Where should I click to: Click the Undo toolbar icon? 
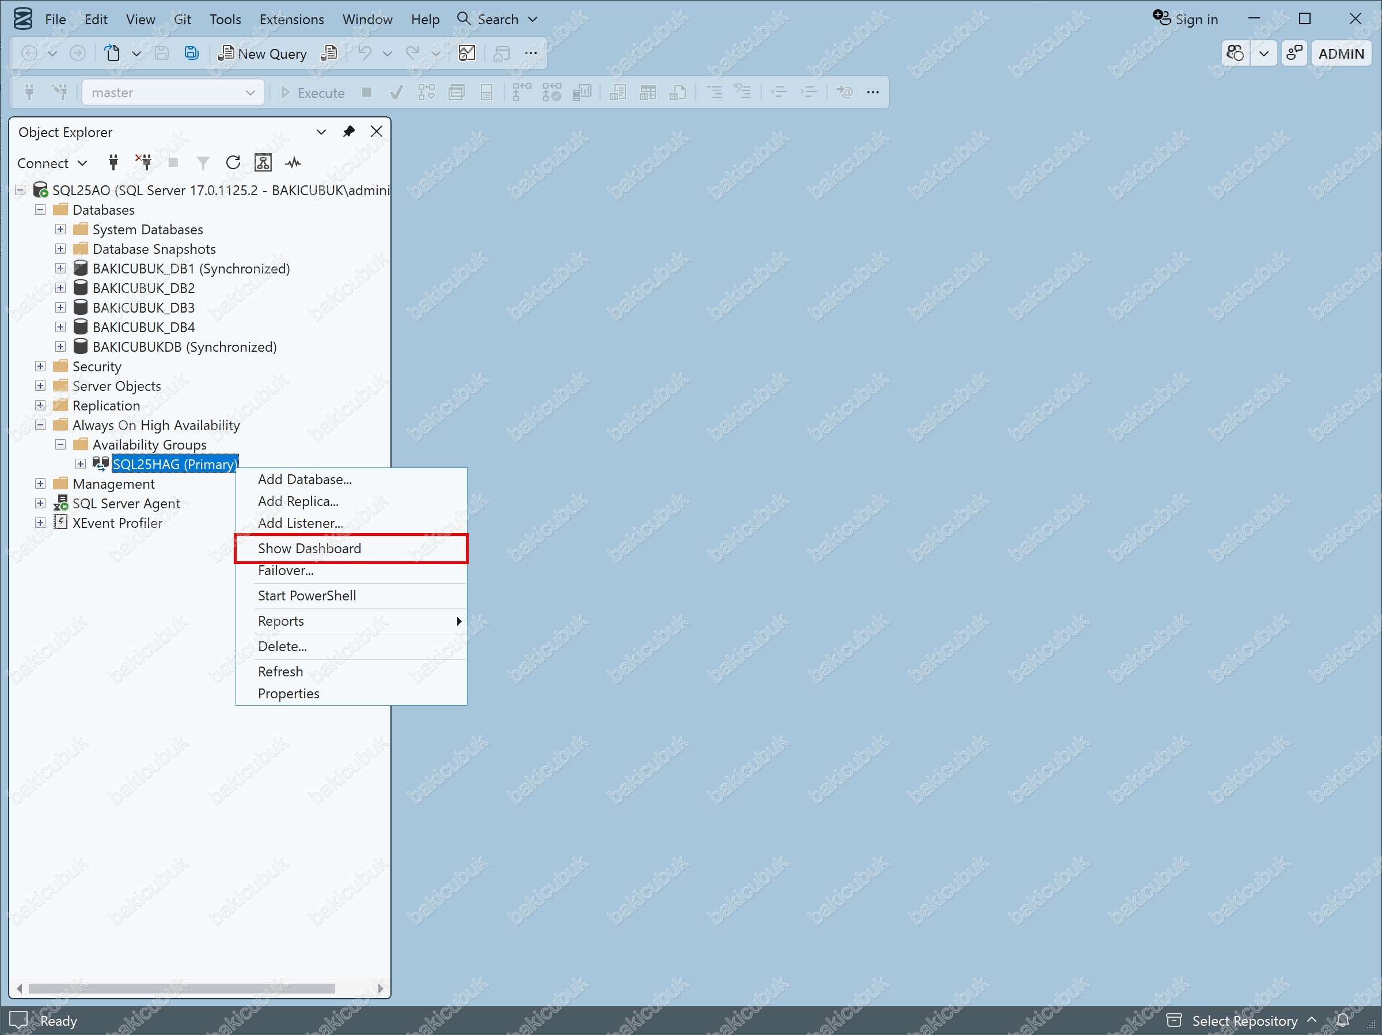[365, 53]
